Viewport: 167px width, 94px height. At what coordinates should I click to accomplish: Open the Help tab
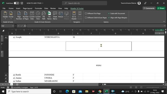coord(66,8)
